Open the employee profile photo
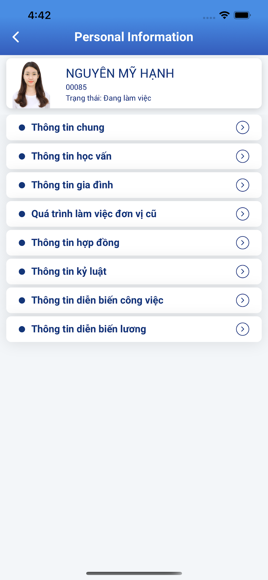 [x=31, y=85]
